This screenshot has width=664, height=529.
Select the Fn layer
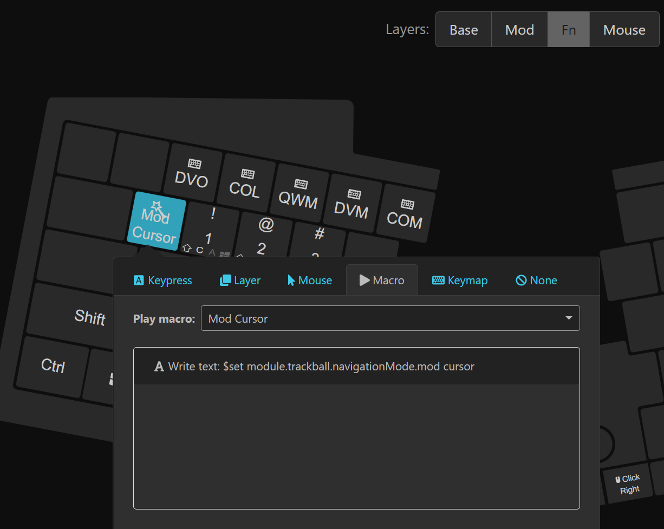tap(568, 29)
